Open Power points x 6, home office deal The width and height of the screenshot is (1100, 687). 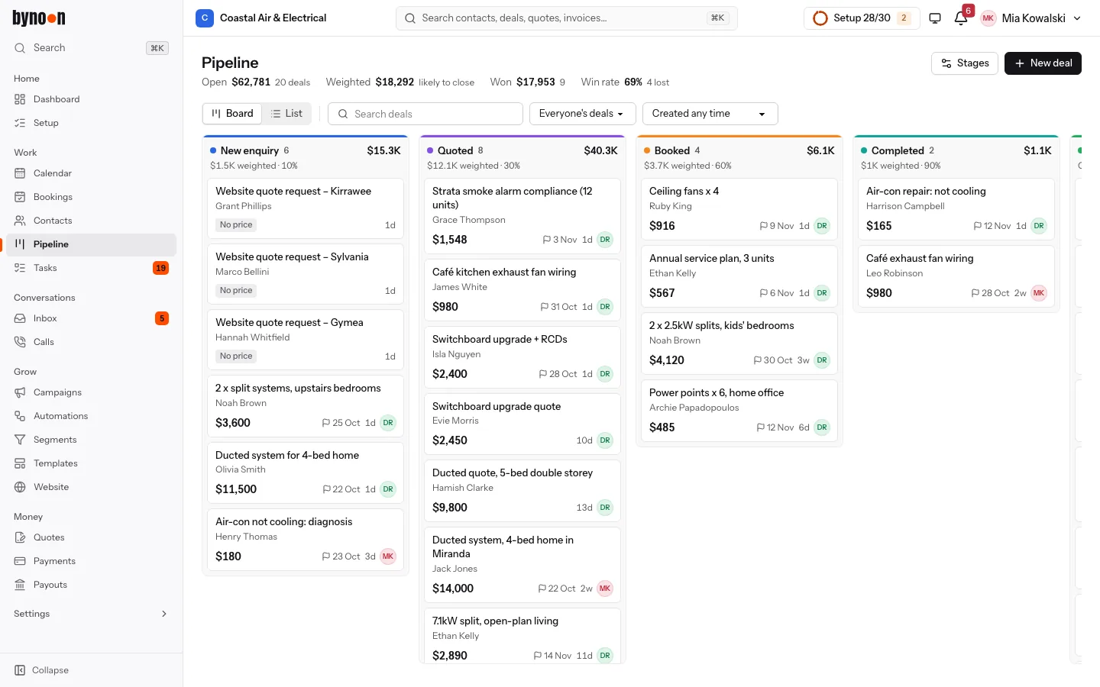tap(739, 410)
